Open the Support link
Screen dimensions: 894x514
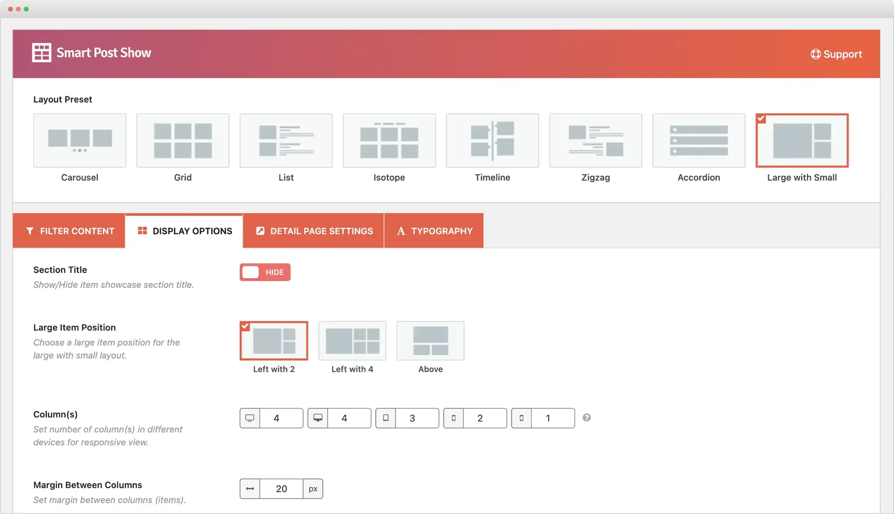click(836, 54)
